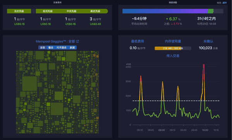
Task: Click the 中优先级 fee band
Action: (72, 11)
